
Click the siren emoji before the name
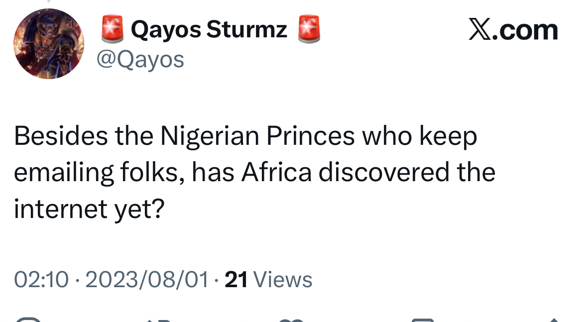pos(113,29)
